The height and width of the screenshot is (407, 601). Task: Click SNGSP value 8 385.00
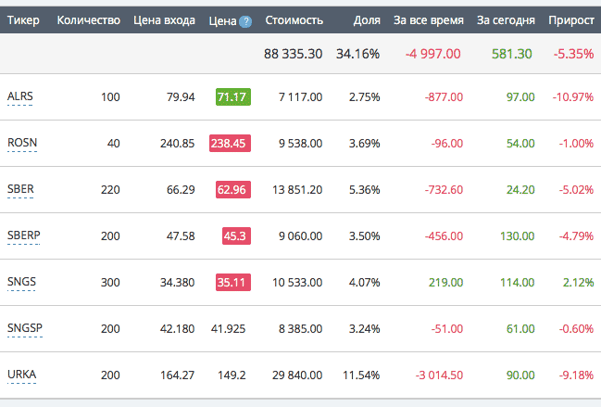click(x=300, y=329)
